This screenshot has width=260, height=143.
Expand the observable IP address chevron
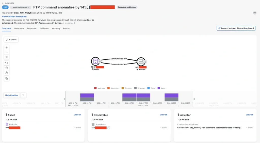pos(109,128)
